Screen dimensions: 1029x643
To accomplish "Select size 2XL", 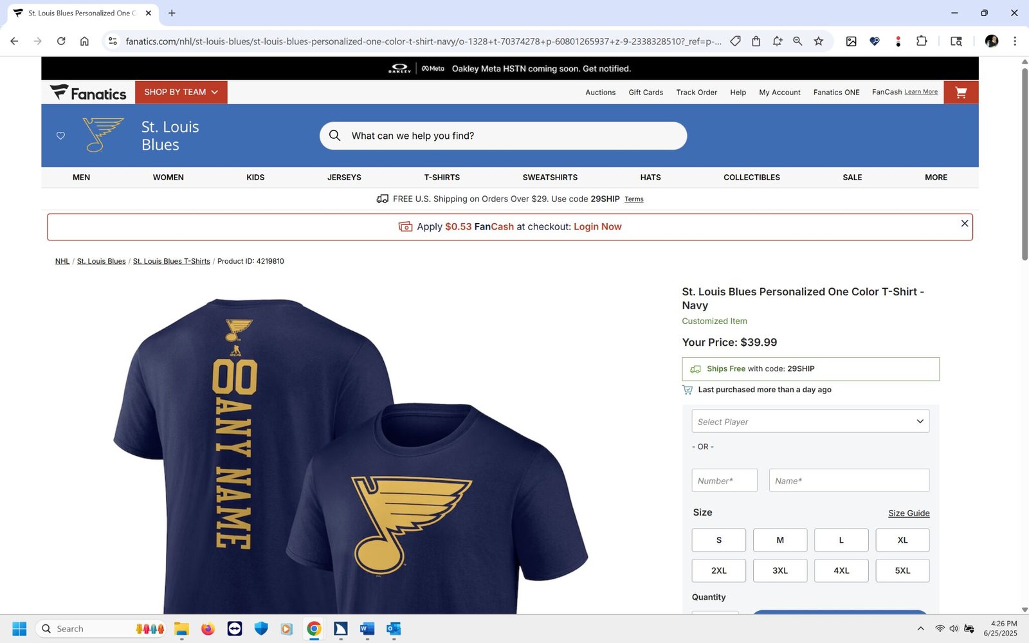I will coord(719,570).
